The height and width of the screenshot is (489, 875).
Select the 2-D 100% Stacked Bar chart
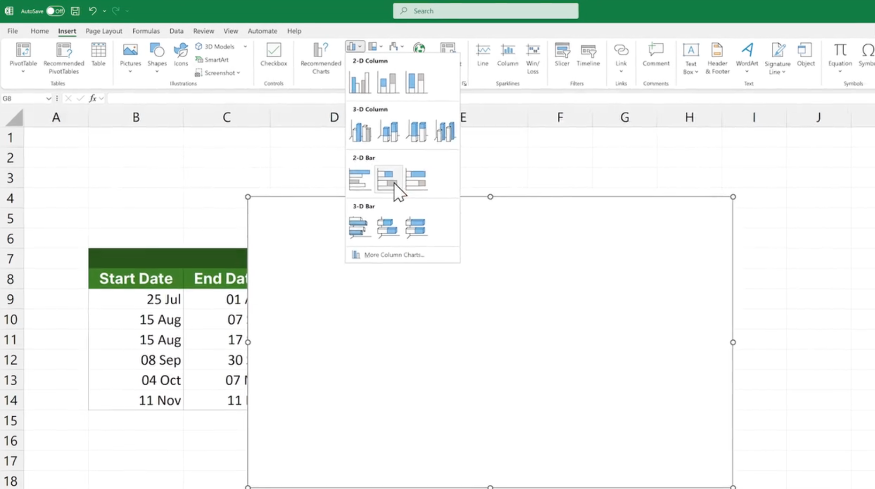416,180
